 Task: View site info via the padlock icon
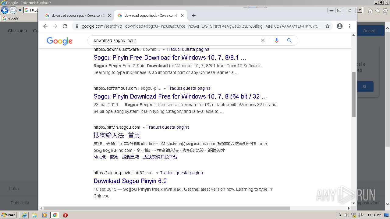point(77,26)
